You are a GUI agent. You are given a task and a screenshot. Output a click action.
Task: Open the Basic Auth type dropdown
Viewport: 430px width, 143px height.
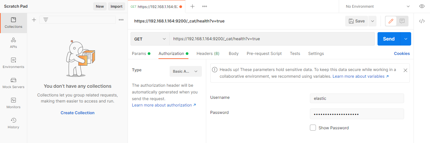(185, 71)
